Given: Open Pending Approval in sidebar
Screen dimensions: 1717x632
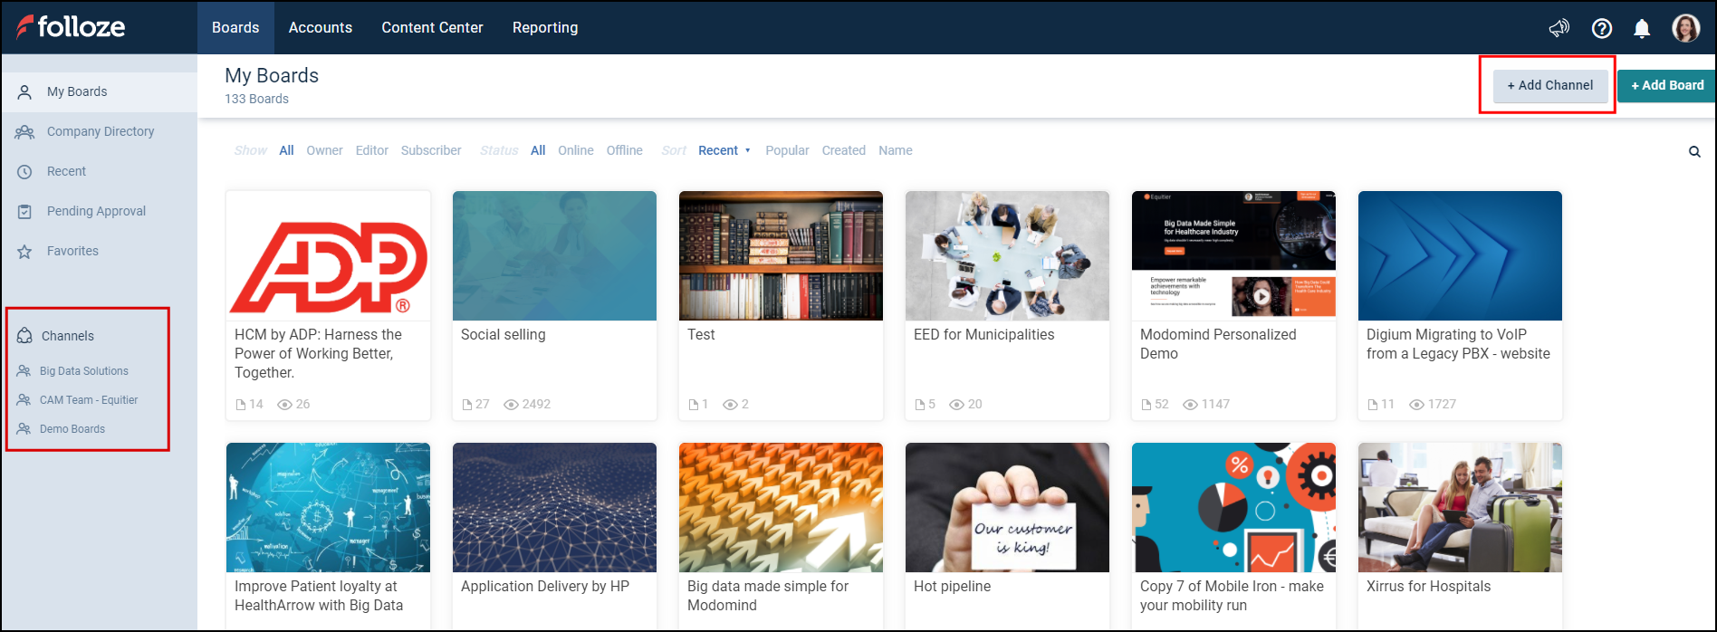Looking at the screenshot, I should pos(96,211).
